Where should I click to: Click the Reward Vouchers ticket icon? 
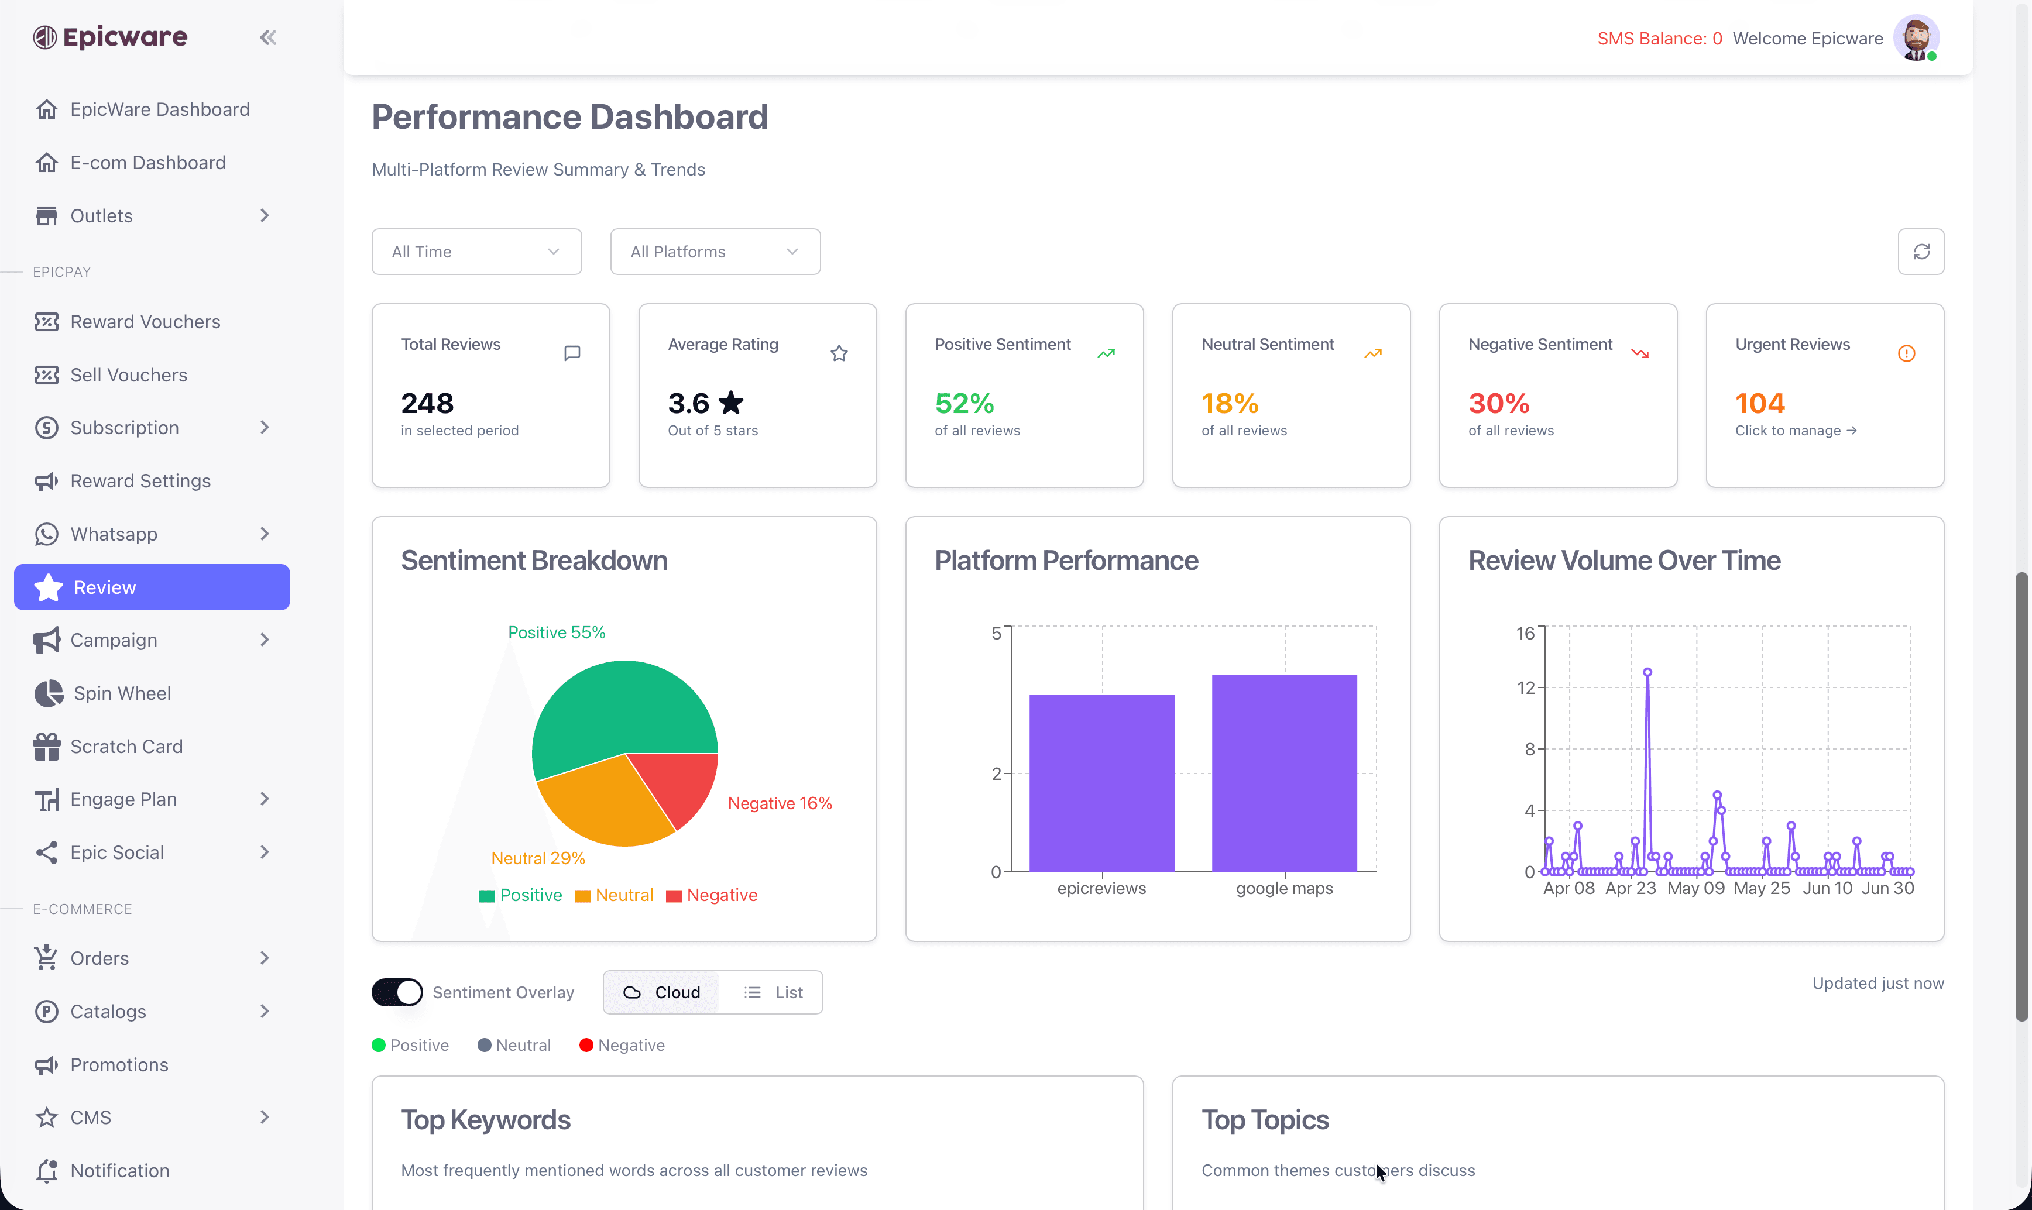coord(46,322)
